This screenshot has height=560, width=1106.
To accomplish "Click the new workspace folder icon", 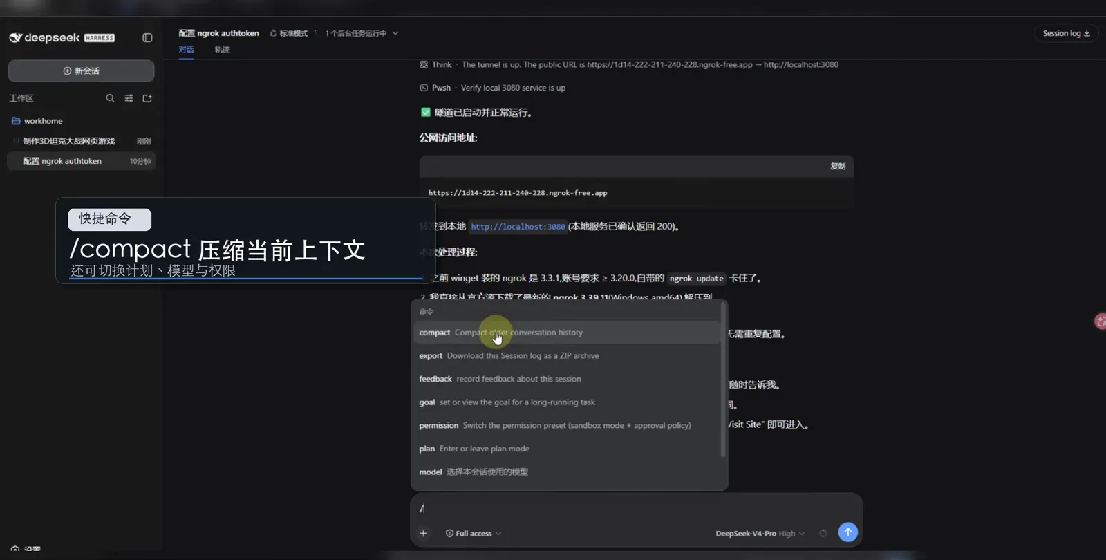I will click(147, 98).
